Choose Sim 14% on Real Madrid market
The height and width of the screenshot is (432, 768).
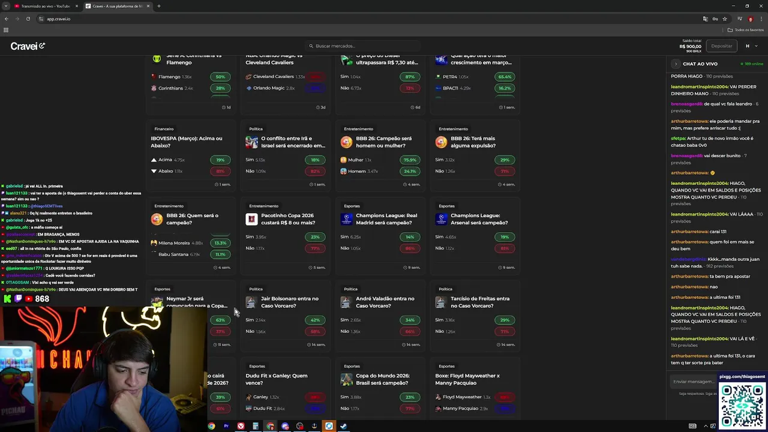pos(410,237)
